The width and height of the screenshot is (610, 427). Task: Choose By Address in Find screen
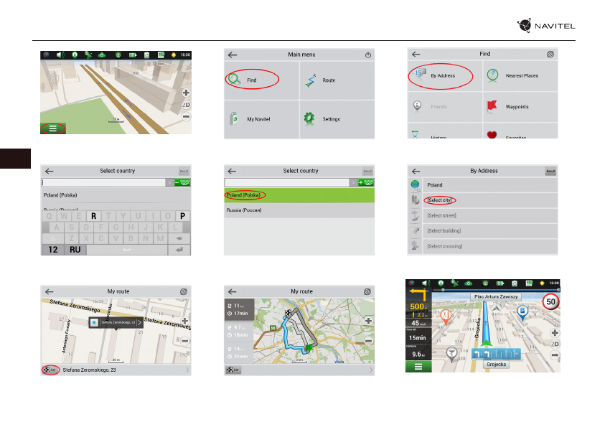click(442, 75)
